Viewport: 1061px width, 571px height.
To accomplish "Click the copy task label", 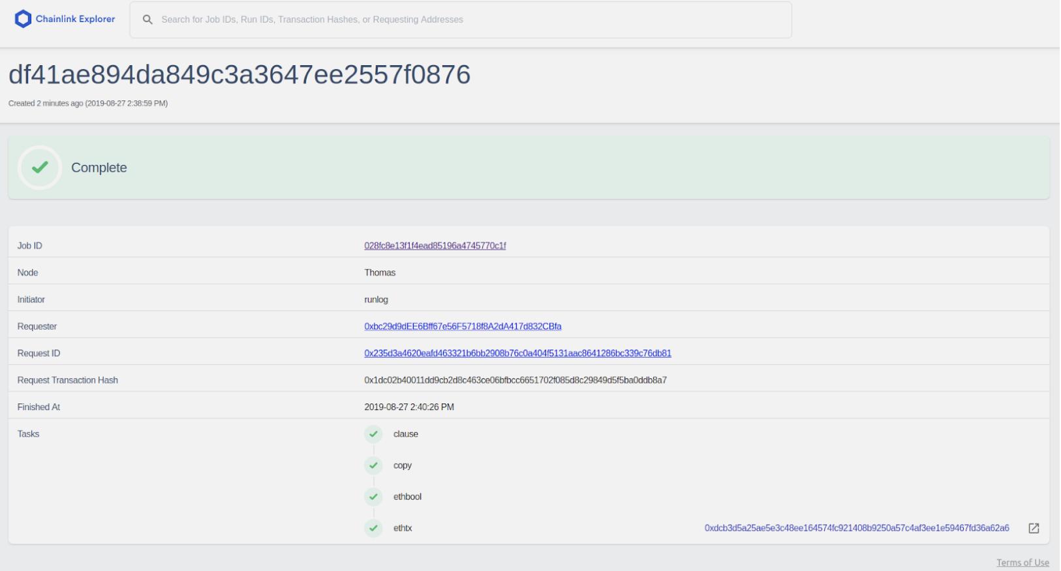I will 403,465.
